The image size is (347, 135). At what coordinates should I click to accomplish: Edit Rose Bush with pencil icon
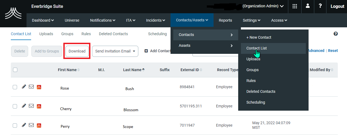[x=24, y=87]
